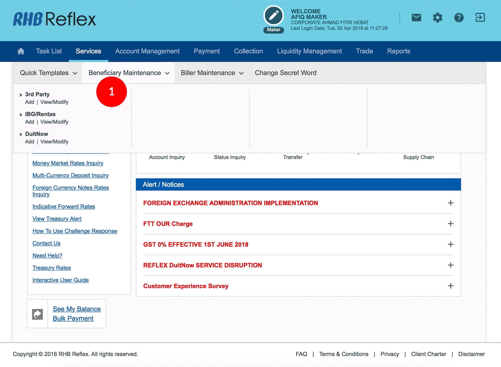Select Change Secret Word option
Viewport: 501px width, 367px height.
[x=285, y=73]
